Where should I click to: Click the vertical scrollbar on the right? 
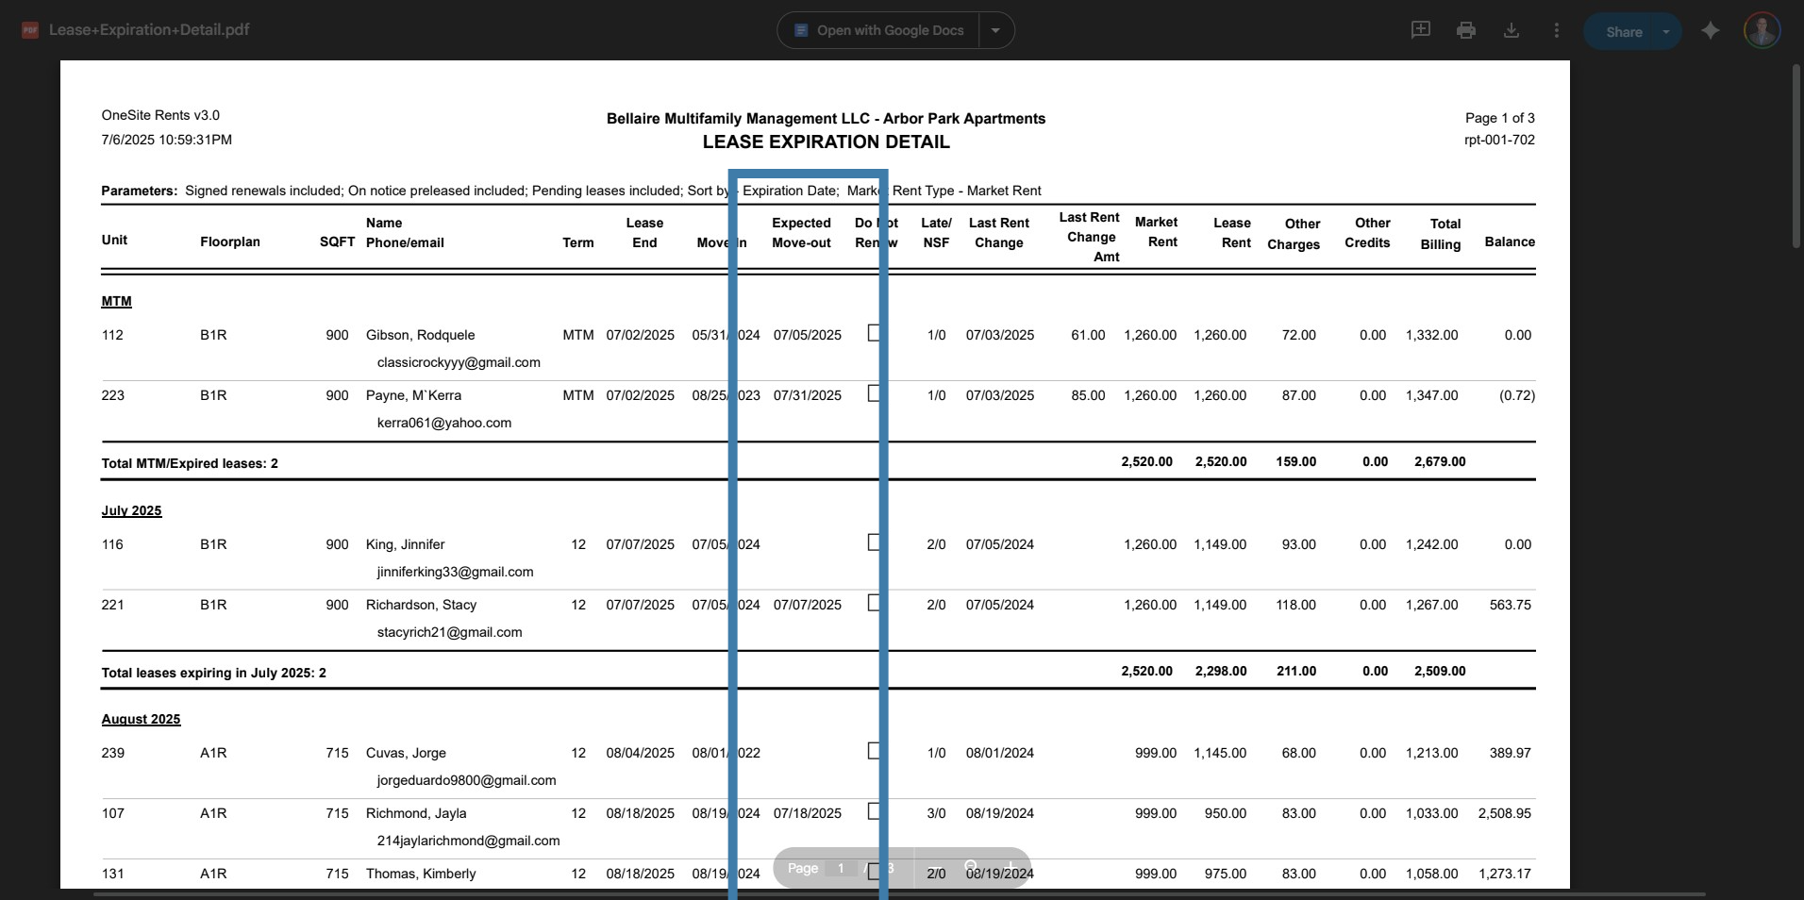(x=1796, y=158)
